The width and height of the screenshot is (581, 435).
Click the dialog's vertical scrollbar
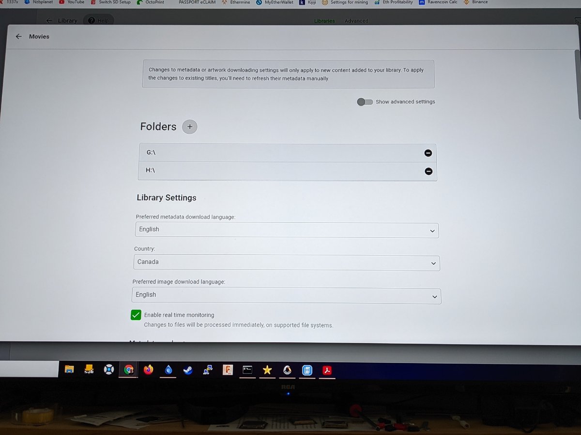[x=577, y=85]
